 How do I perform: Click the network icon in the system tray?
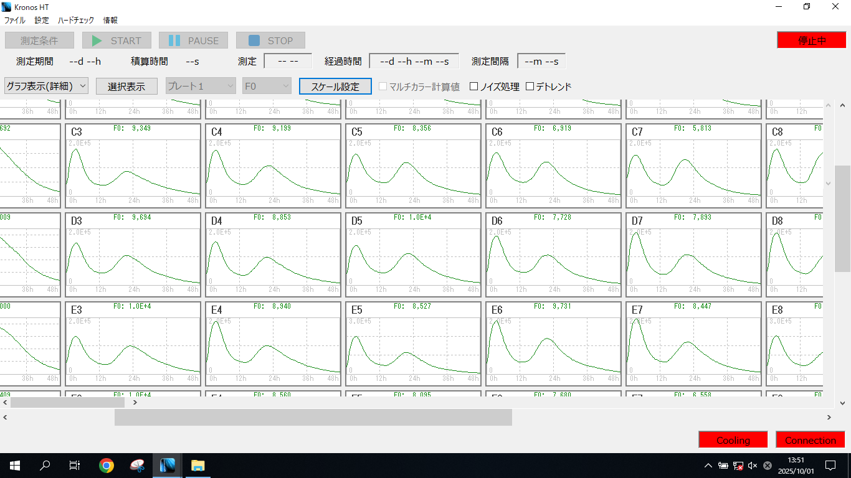pos(738,466)
